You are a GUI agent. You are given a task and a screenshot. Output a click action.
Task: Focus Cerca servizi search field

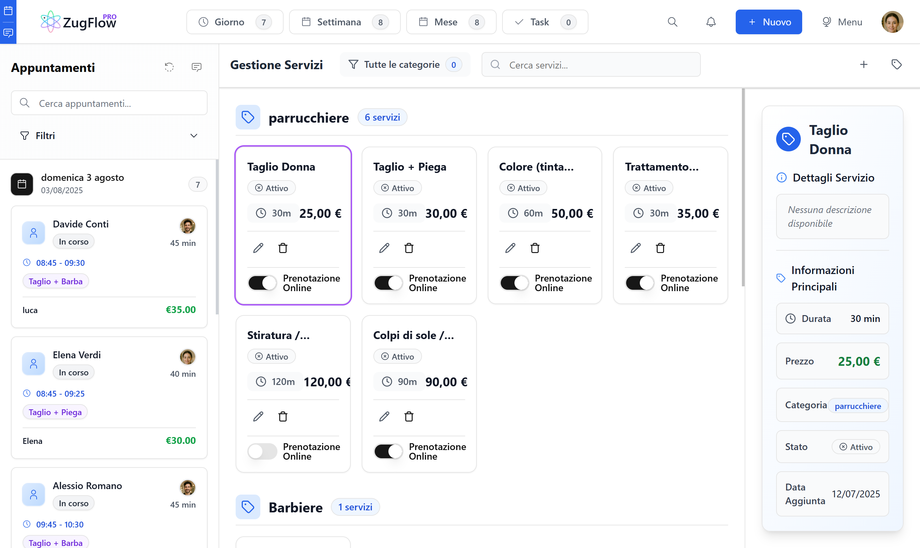pyautogui.click(x=591, y=65)
